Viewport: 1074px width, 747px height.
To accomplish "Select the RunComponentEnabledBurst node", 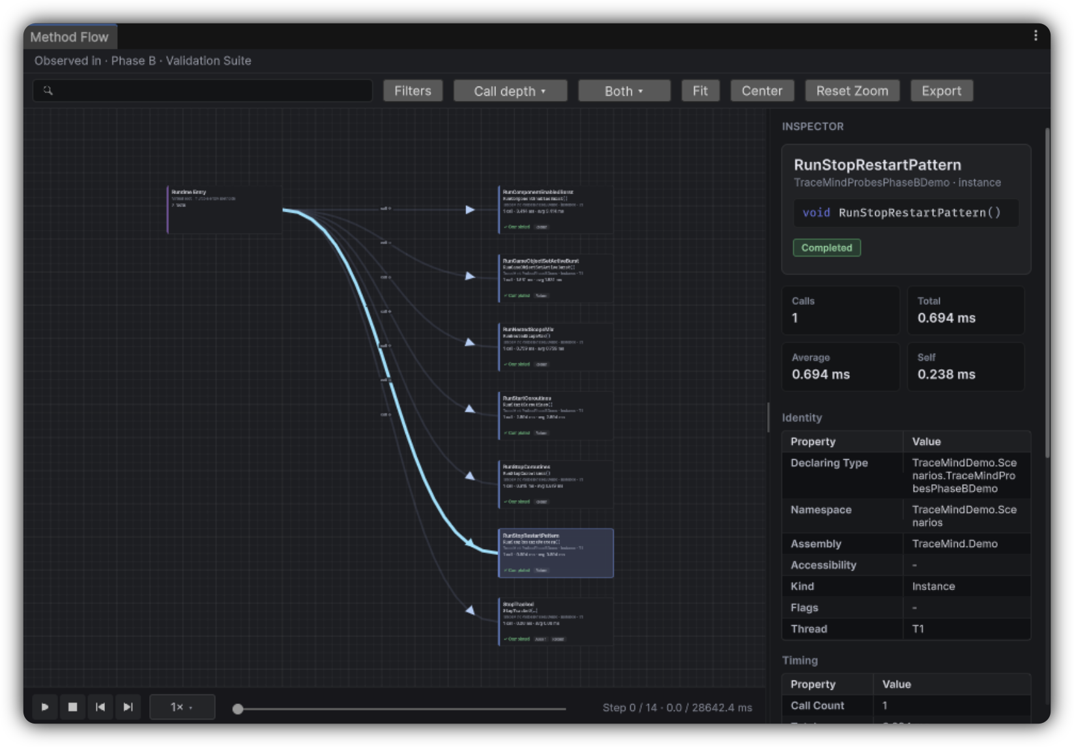I will click(x=556, y=210).
